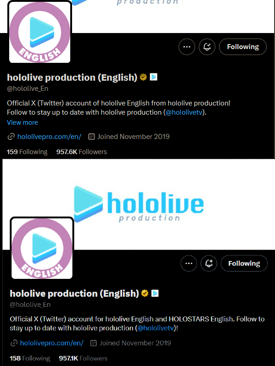Open the upper profile's ENGLISH avatar
The width and height of the screenshot is (275, 366).
(x=40, y=32)
